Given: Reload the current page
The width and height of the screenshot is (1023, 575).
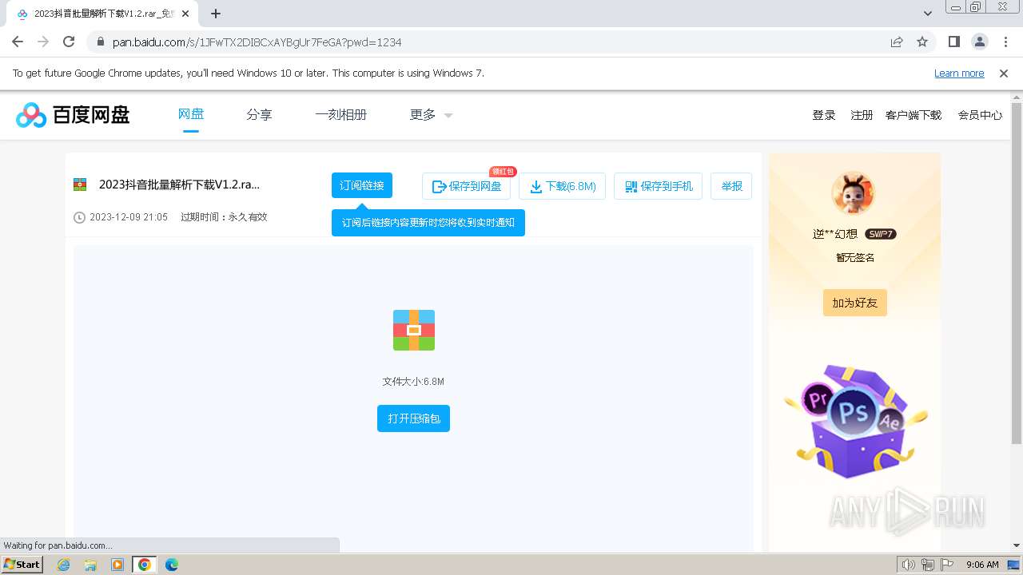Looking at the screenshot, I should pos(69,42).
